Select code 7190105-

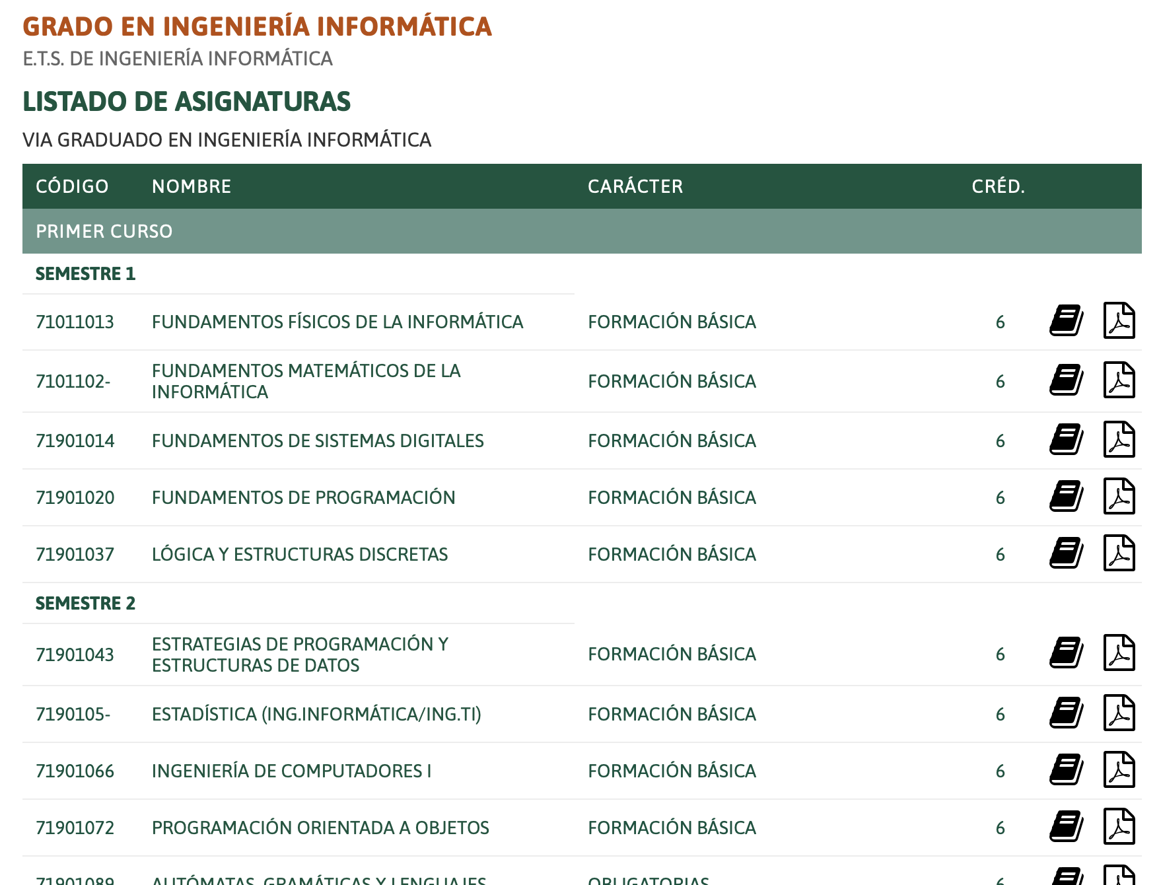73,714
